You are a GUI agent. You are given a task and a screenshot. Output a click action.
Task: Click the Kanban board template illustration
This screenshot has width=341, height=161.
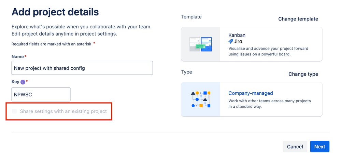tap(200, 44)
